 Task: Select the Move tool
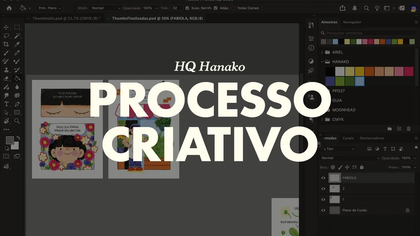tap(6, 27)
